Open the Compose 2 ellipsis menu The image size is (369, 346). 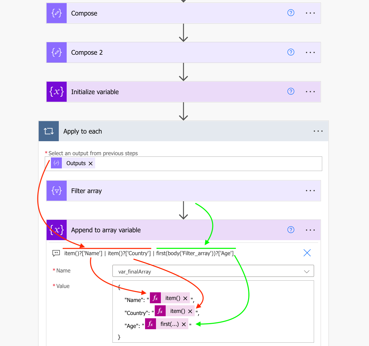[310, 52]
